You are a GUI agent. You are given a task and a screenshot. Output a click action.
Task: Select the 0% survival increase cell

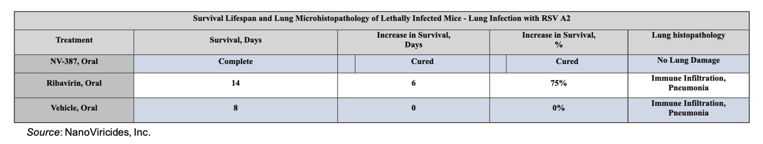point(559,108)
